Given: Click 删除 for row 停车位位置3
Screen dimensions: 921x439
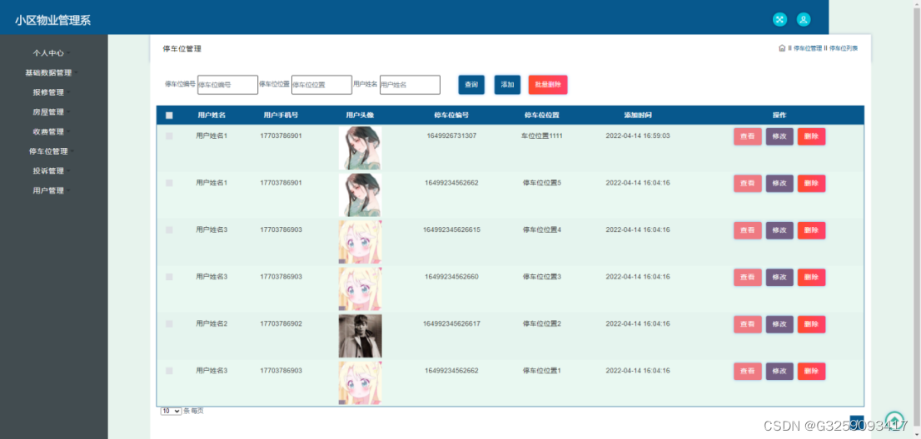Looking at the screenshot, I should (x=811, y=277).
